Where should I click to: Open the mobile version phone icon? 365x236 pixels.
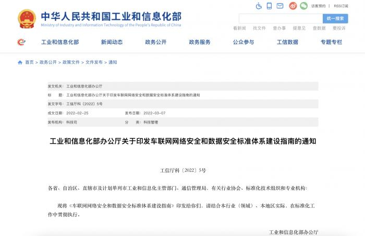[269, 6]
